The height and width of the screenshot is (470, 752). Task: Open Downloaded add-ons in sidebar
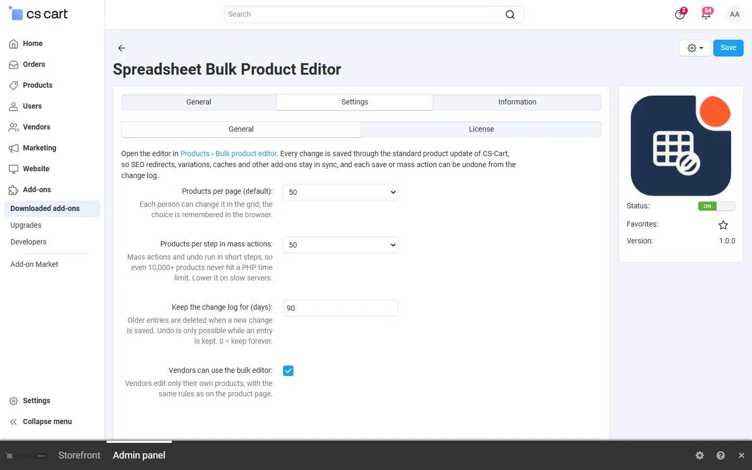[52, 209]
